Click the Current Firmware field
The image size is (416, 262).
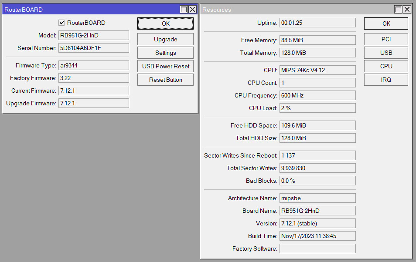pos(94,91)
